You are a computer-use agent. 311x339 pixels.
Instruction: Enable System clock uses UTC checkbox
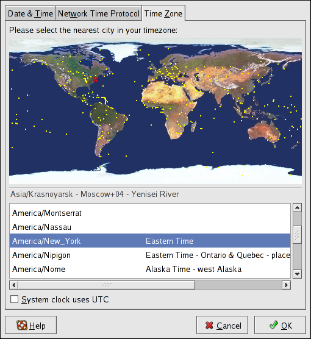[x=14, y=299]
